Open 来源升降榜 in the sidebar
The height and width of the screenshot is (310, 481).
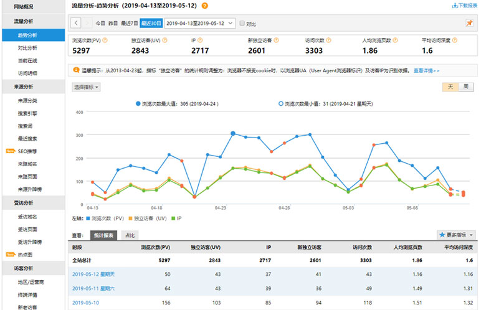point(30,189)
